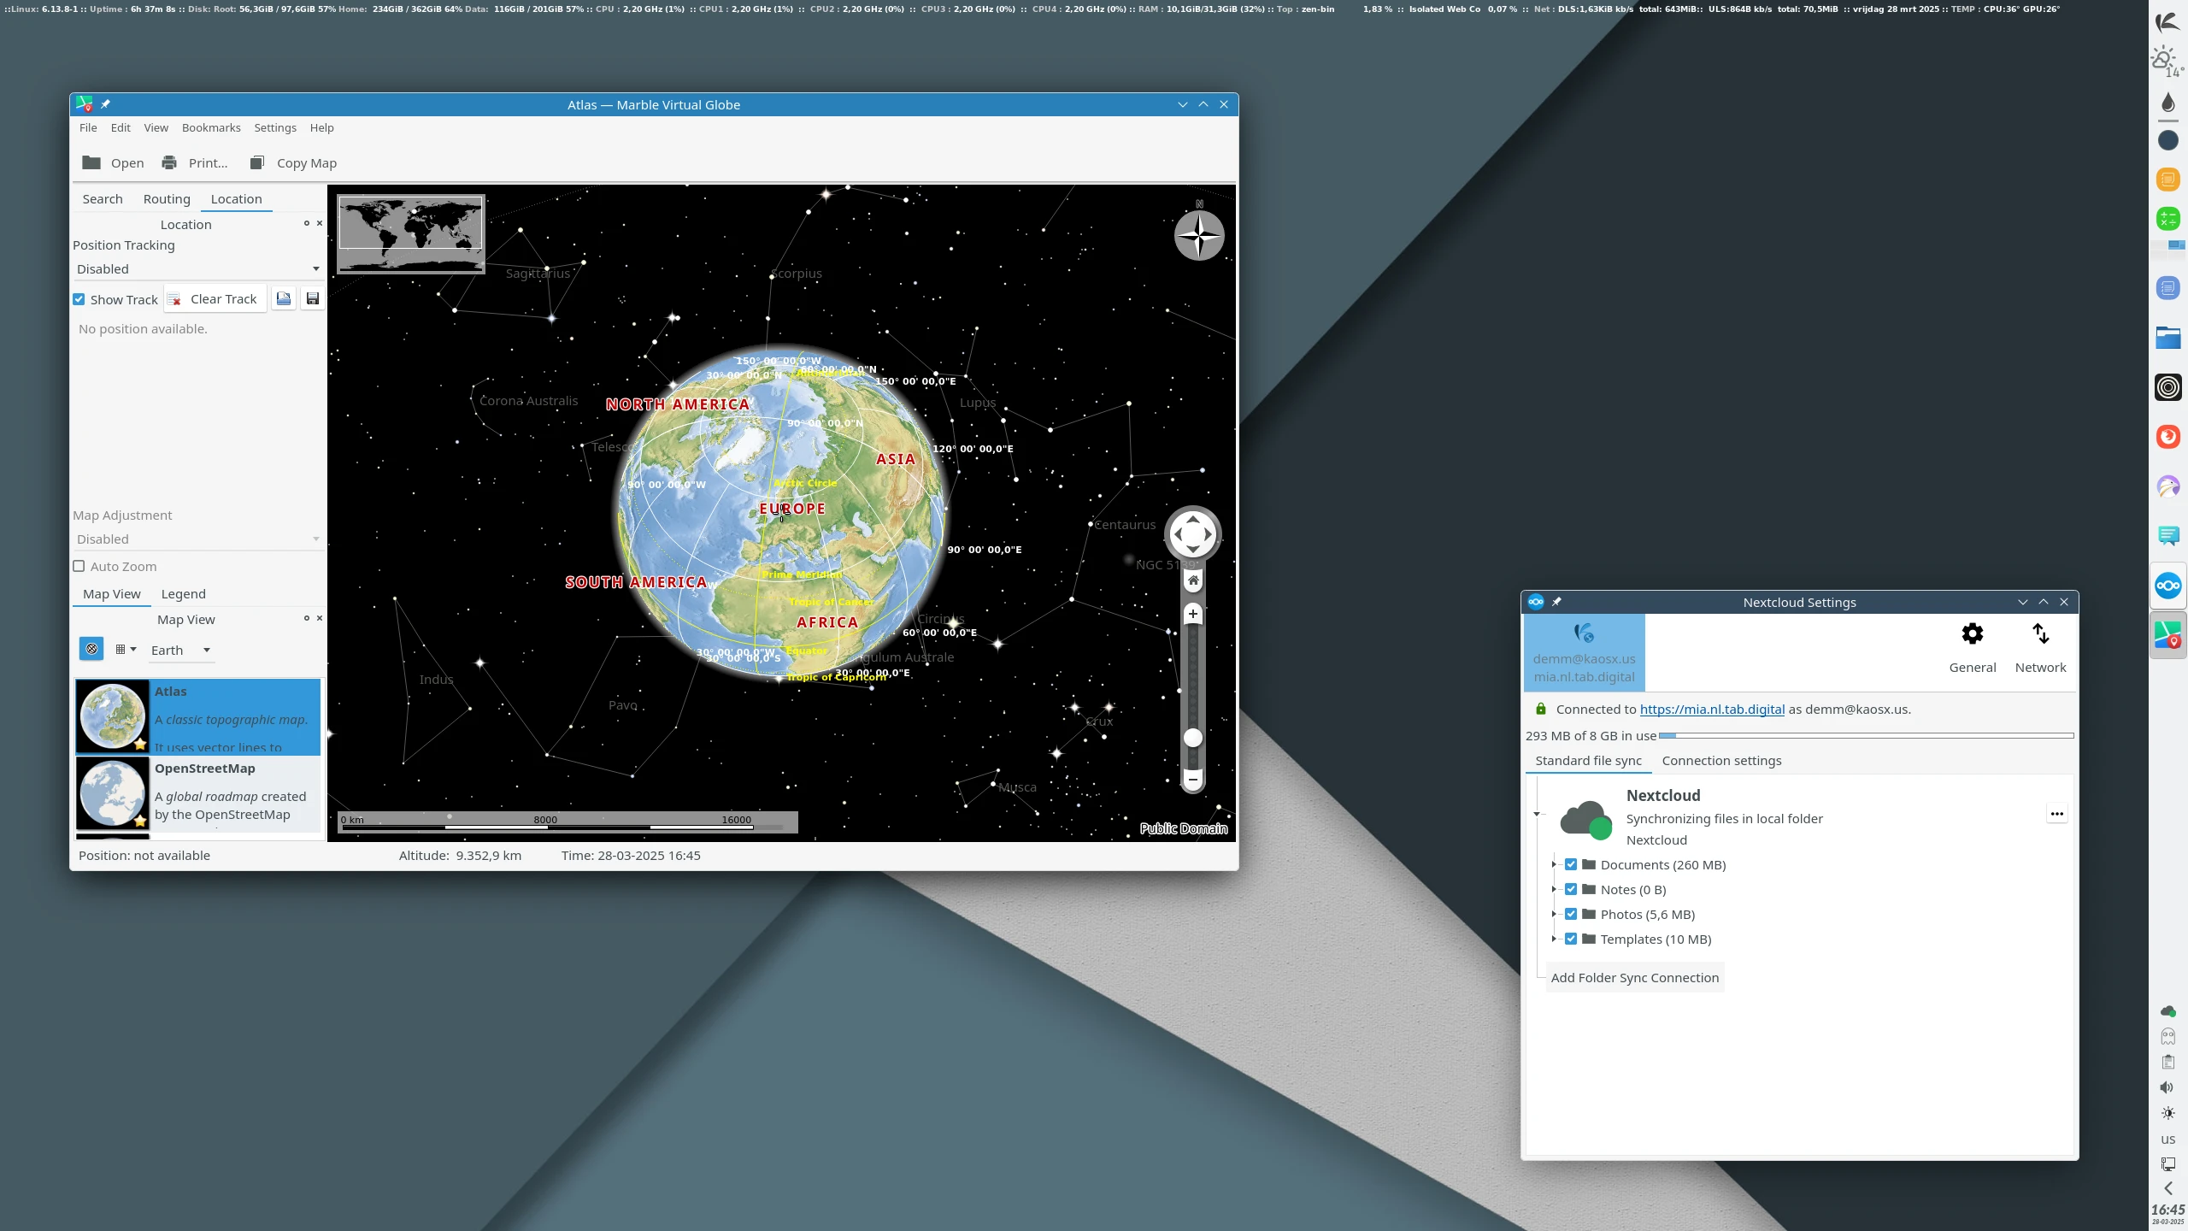Open the Position Tracking dropdown
Viewport: 2188px width, 1231px height.
[x=197, y=269]
